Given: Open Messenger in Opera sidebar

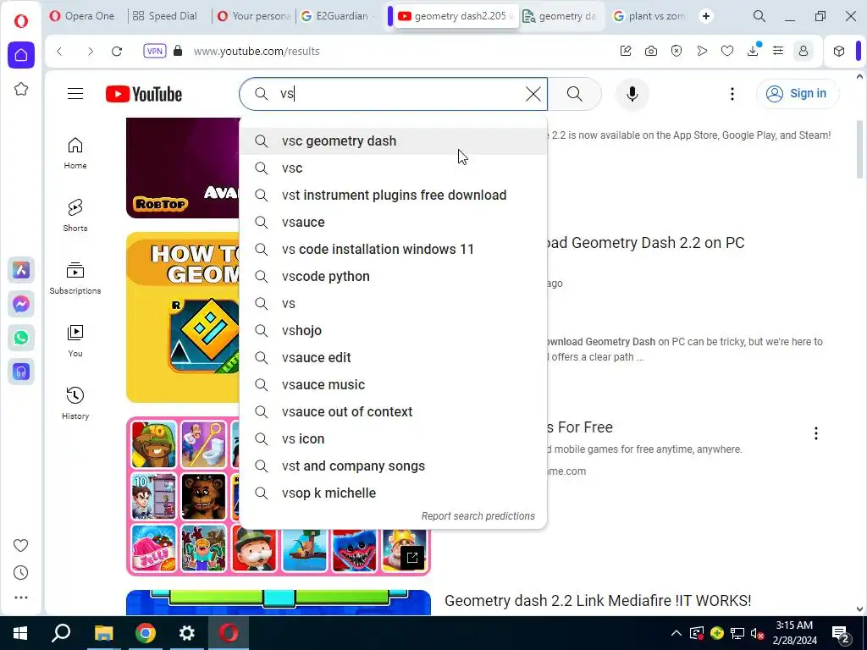Looking at the screenshot, I should tap(21, 304).
